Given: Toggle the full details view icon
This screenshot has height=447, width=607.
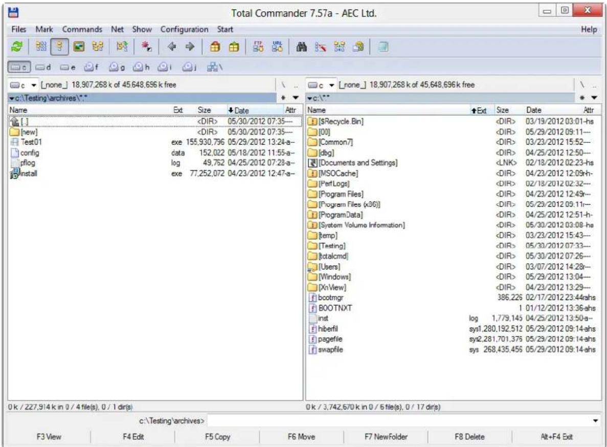Looking at the screenshot, I should click(59, 47).
